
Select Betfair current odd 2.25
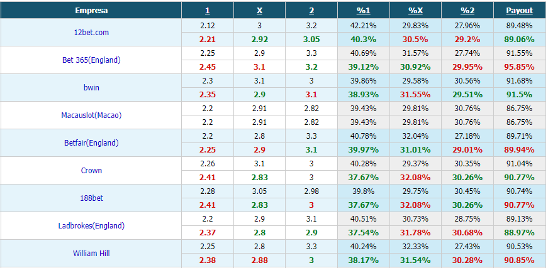[x=208, y=150]
